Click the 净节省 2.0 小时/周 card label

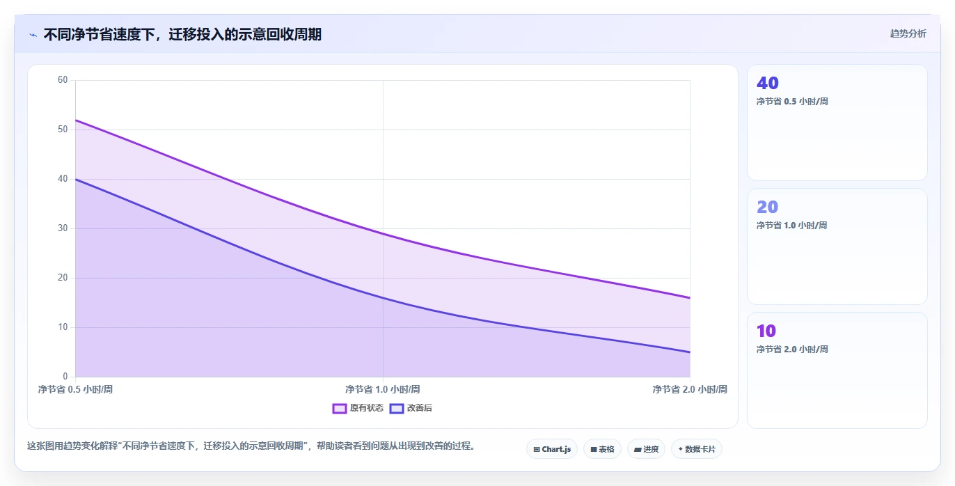pyautogui.click(x=792, y=350)
